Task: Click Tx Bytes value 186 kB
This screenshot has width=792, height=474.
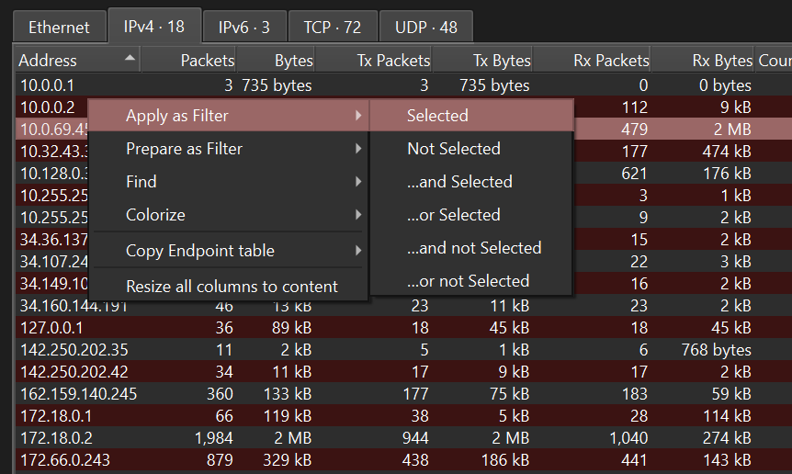Action: tap(504, 460)
